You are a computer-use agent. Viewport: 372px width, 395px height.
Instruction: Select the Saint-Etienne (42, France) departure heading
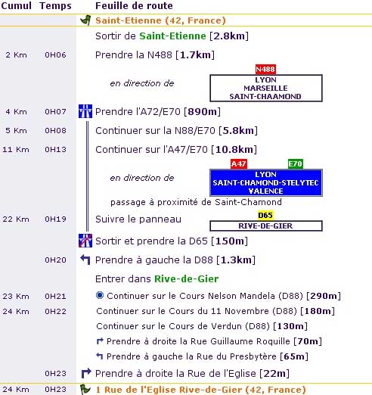coord(160,20)
